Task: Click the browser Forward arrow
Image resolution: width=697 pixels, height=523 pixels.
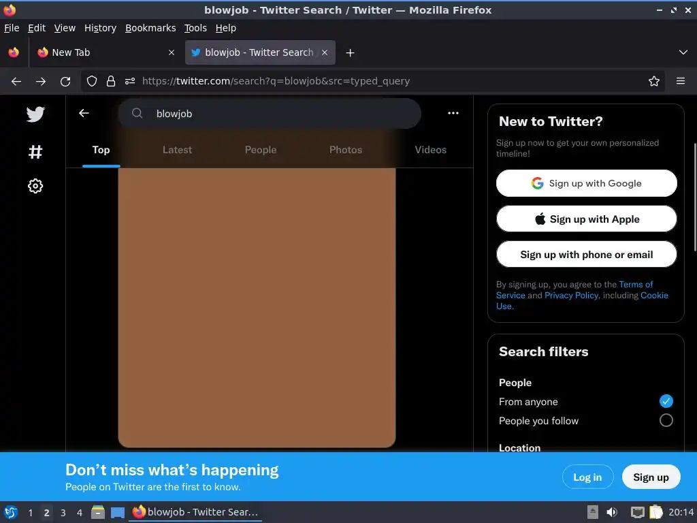Action: [41, 81]
